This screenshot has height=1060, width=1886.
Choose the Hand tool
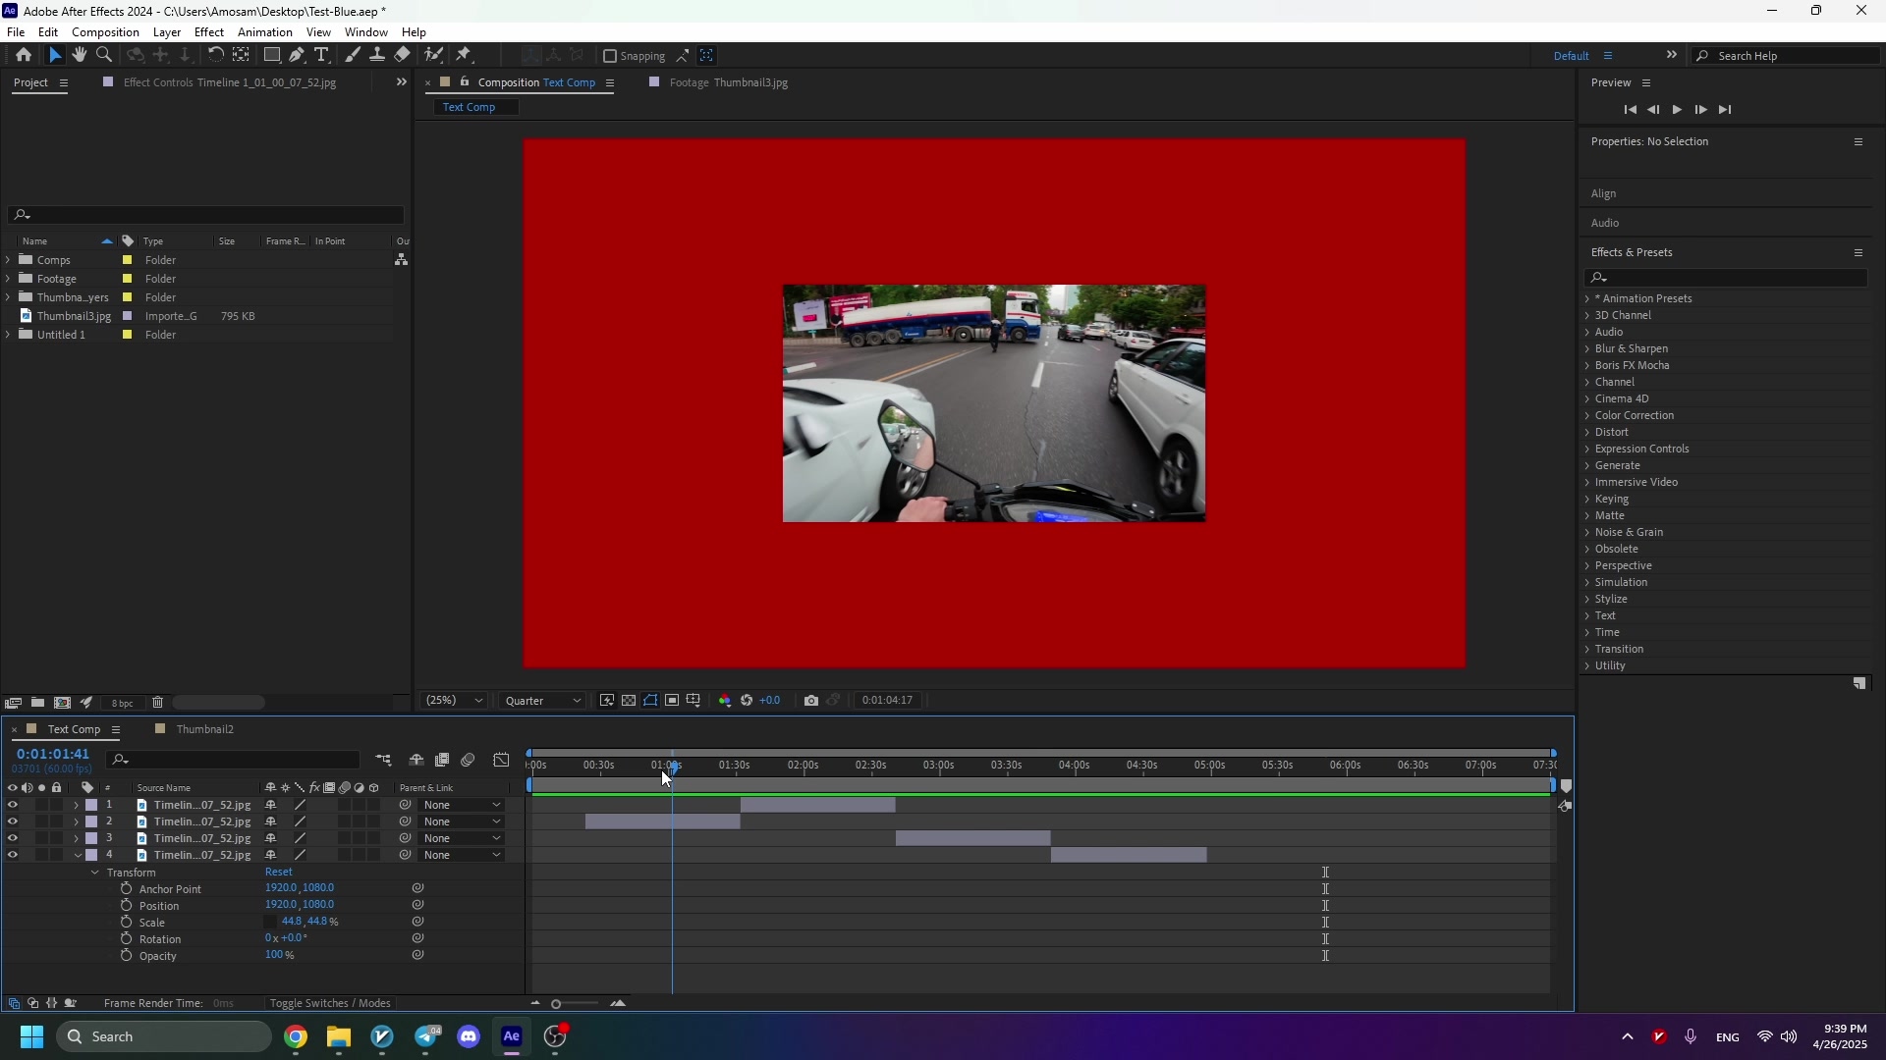(80, 56)
